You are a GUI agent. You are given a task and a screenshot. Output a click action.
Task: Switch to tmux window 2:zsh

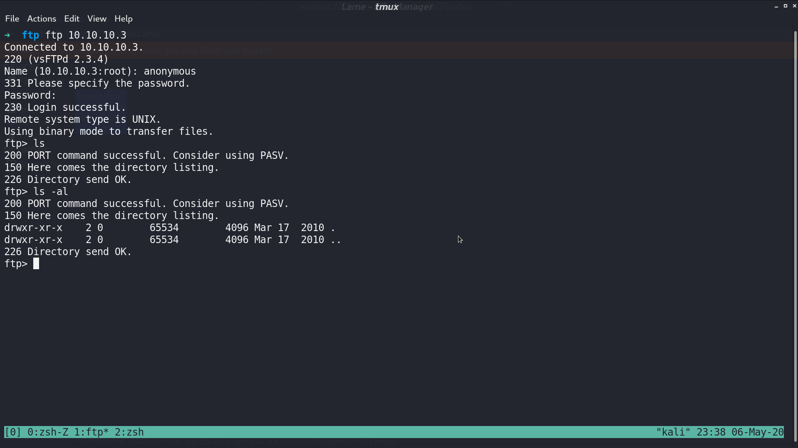pos(129,432)
